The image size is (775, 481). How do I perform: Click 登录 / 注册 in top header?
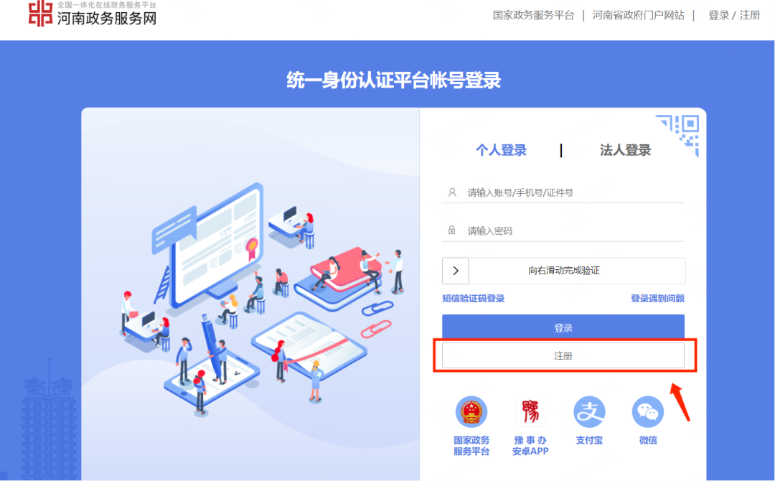click(x=733, y=15)
